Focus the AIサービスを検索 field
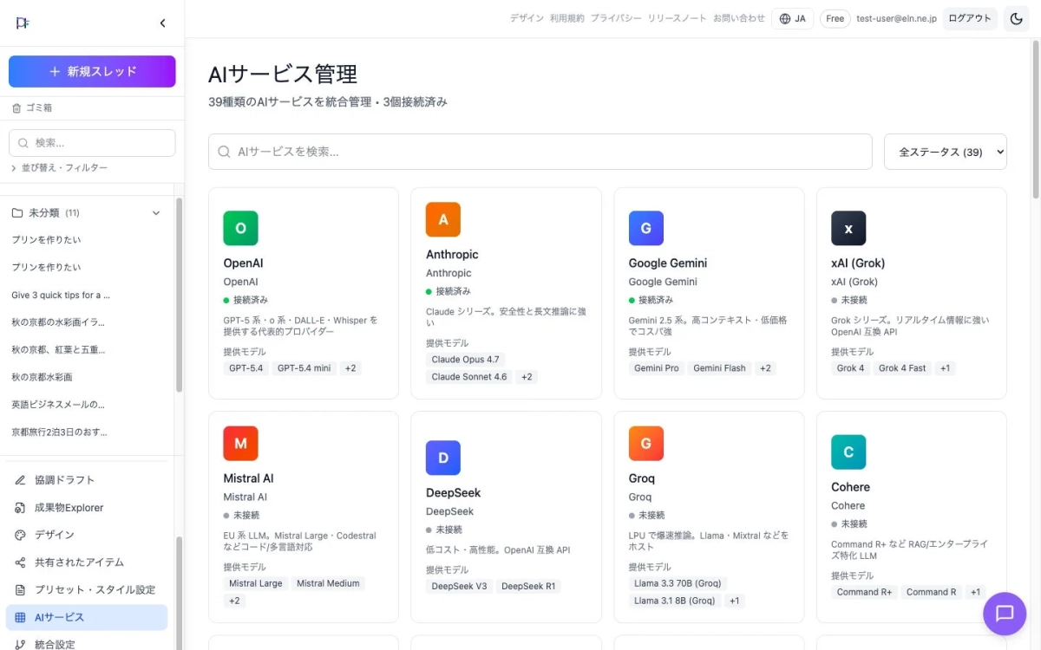Screen dimensions: 1041x650 click(540, 152)
